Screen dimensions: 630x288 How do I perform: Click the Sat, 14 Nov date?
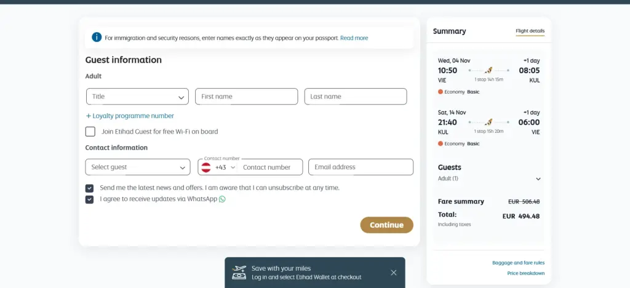(x=452, y=113)
